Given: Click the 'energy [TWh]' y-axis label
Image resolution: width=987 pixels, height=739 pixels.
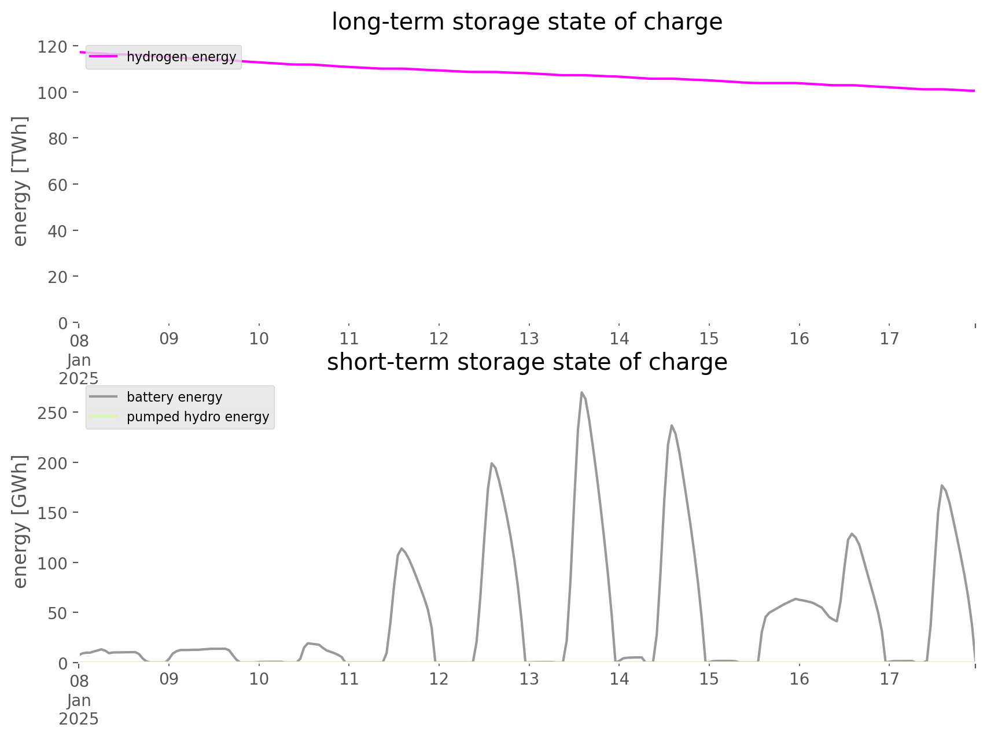Looking at the screenshot, I should pyautogui.click(x=20, y=181).
